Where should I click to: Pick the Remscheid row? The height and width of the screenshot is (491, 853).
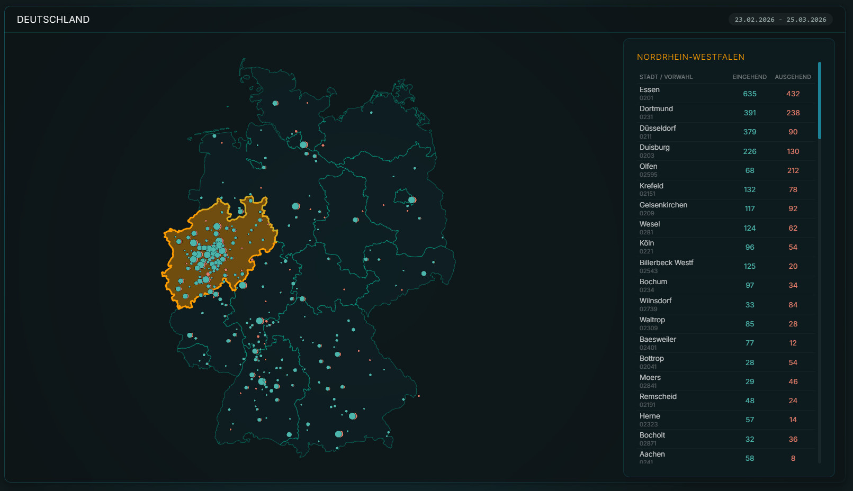click(725, 401)
